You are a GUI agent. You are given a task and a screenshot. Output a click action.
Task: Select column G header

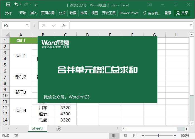(x=154, y=35)
